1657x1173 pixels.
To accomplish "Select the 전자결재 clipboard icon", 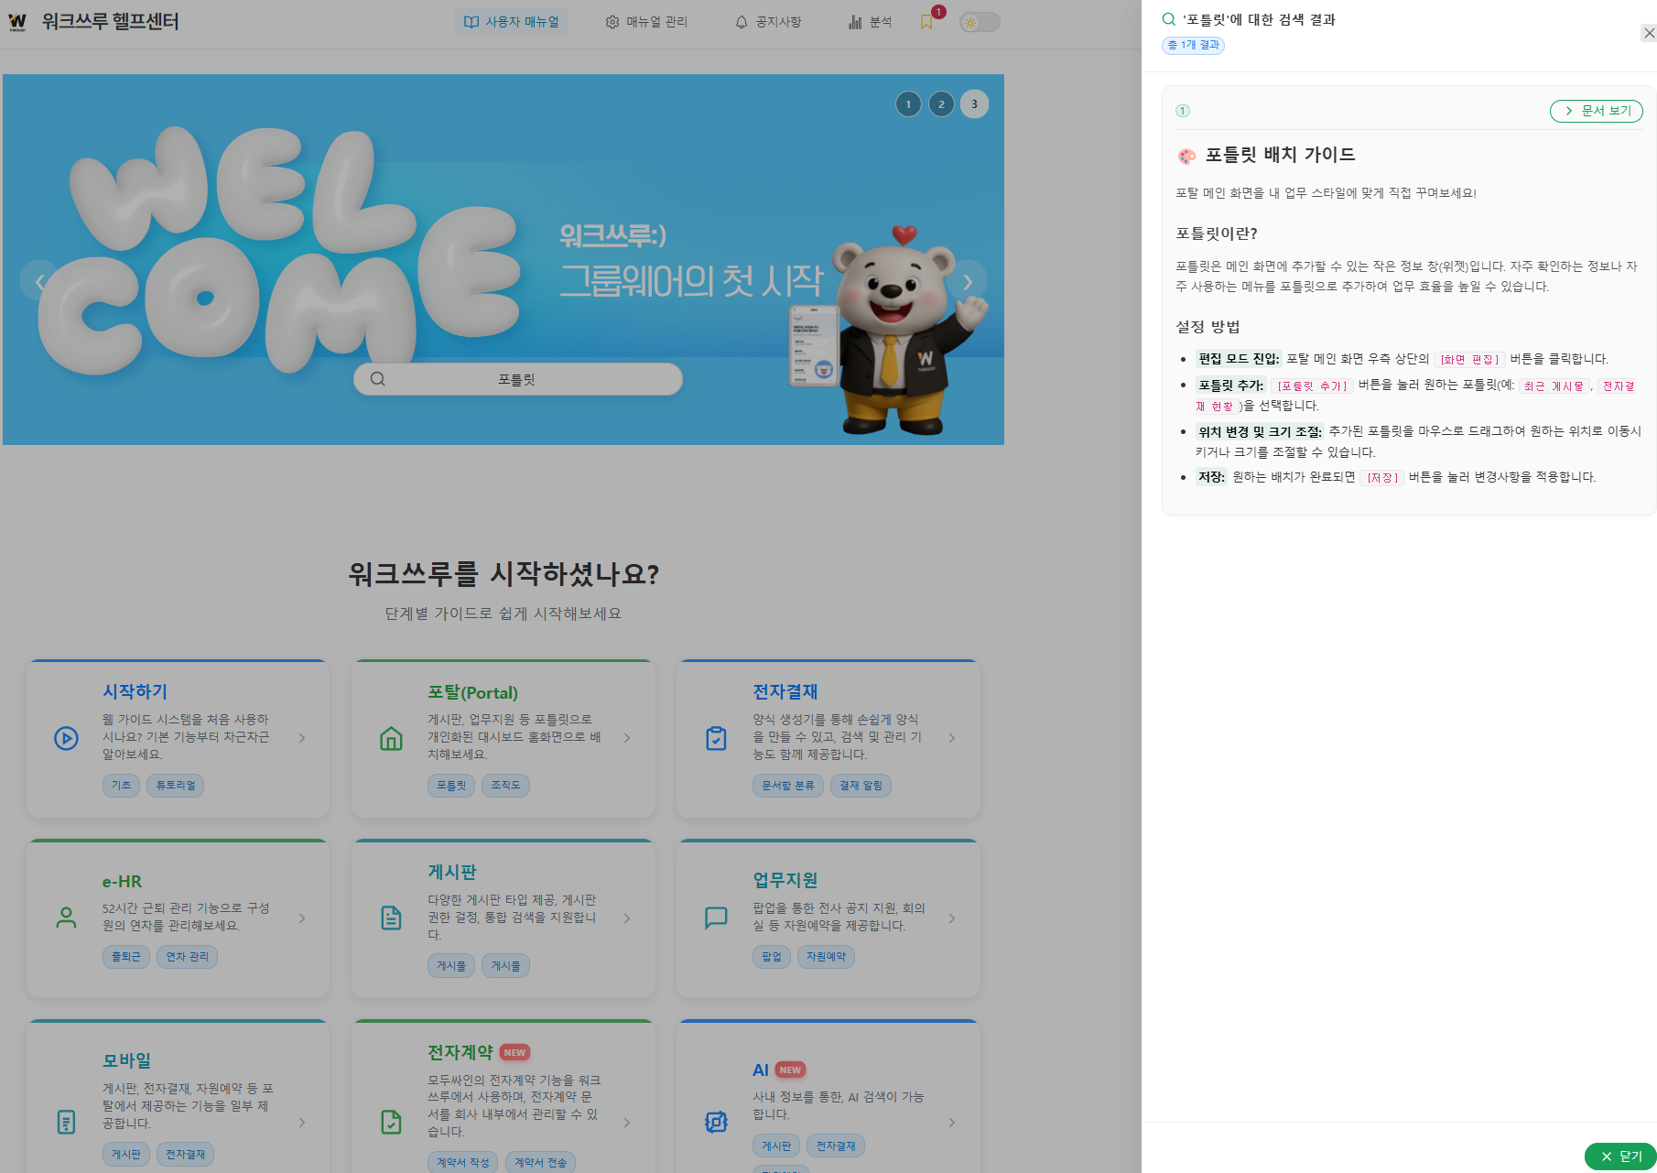I will tap(717, 738).
